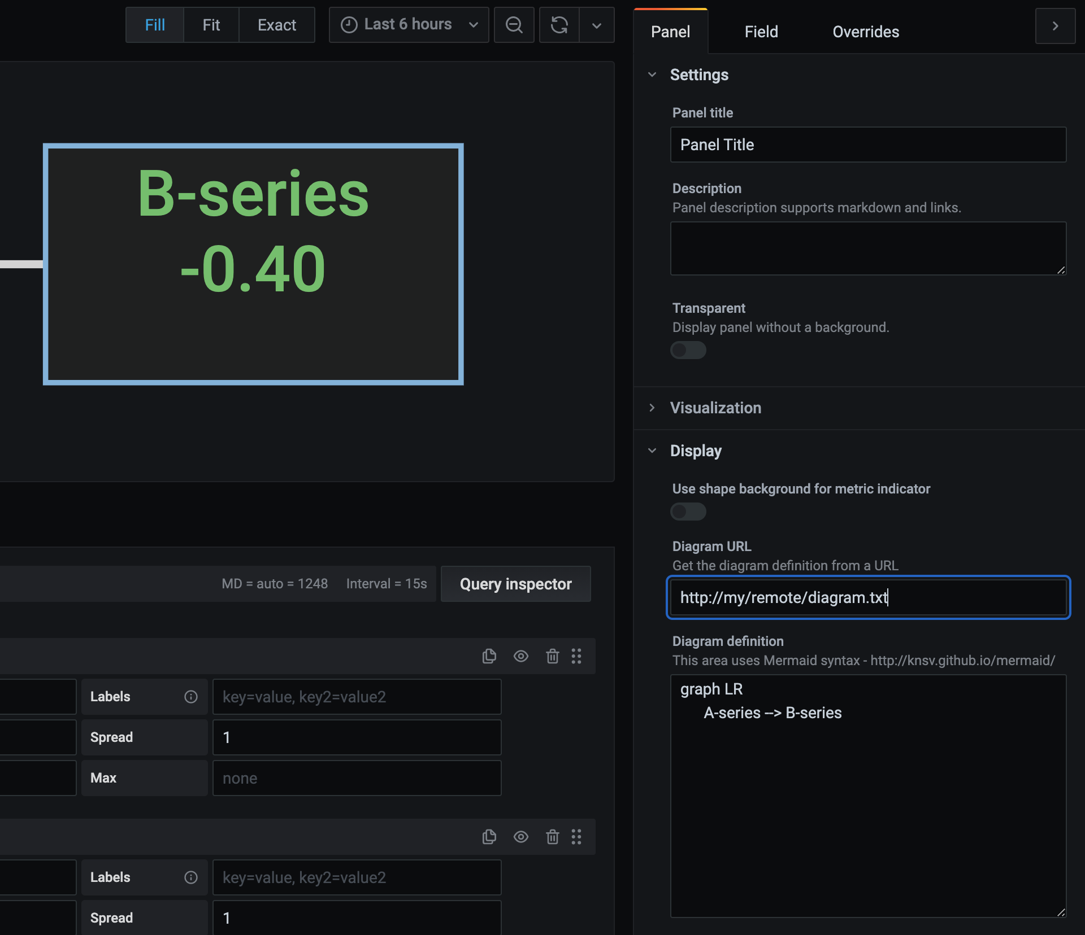Hide the first query via eye icon
Viewport: 1085px width, 935px height.
pos(521,656)
